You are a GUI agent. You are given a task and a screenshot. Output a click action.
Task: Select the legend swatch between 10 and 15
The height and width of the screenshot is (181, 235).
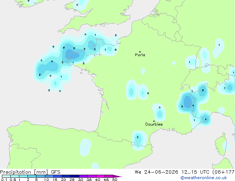coord(49,176)
